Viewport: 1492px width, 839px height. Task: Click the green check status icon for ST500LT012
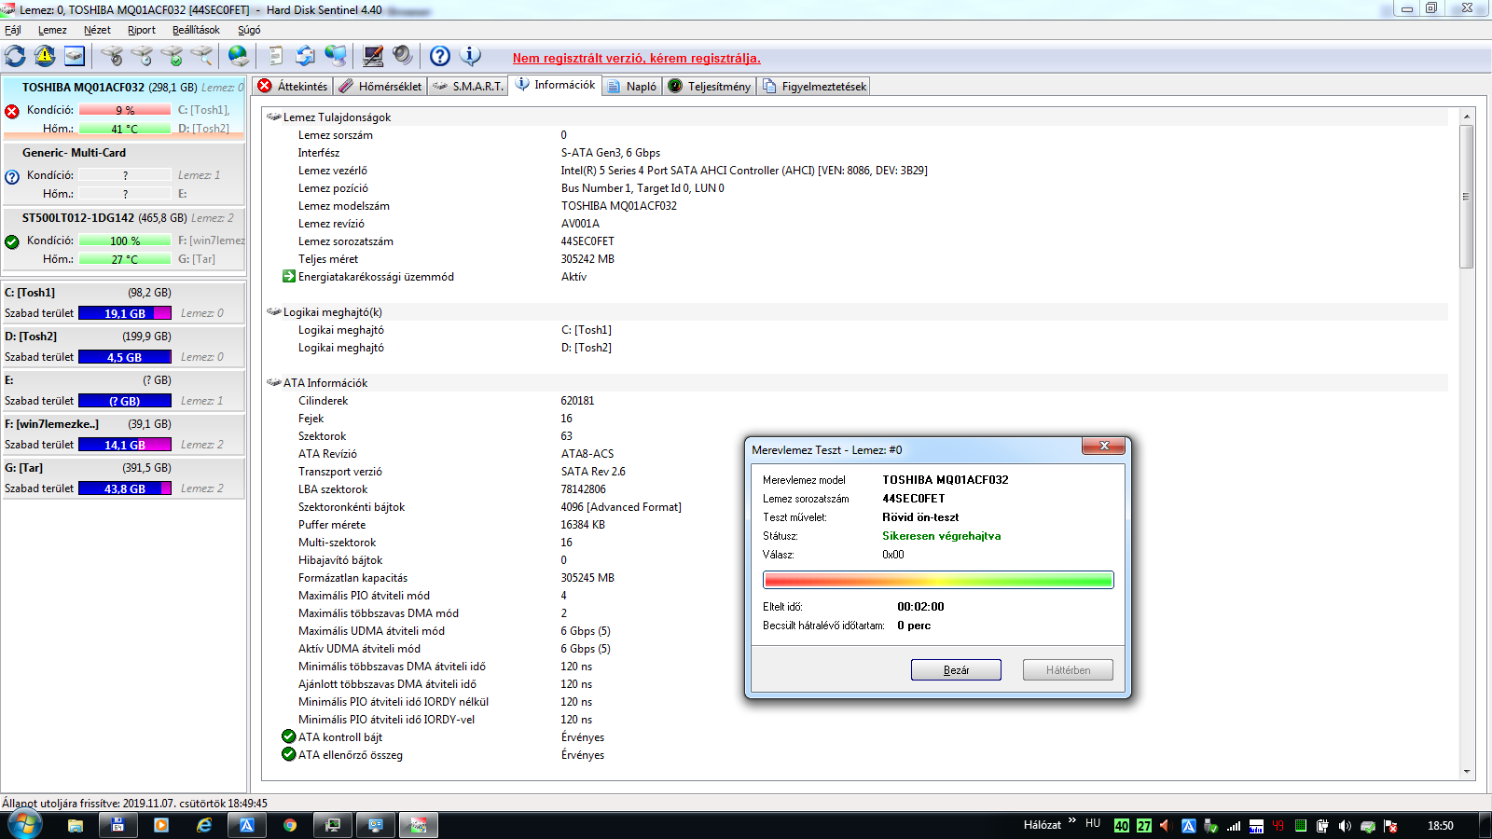point(12,241)
